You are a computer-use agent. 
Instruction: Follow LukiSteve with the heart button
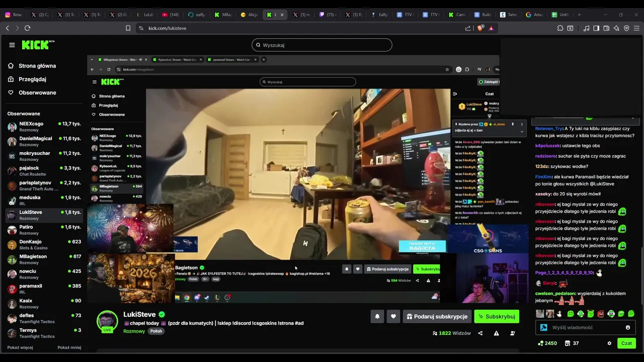[x=393, y=316]
